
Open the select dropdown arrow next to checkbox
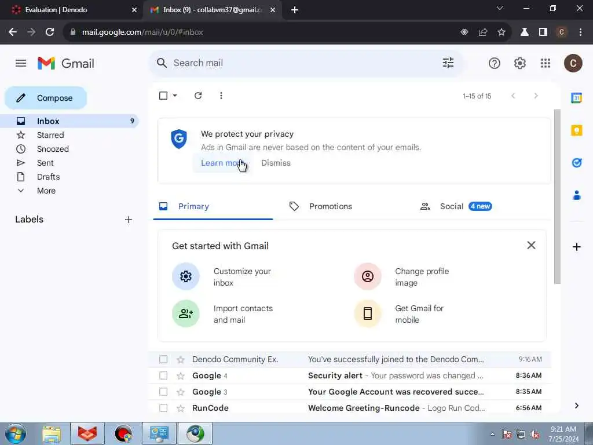coord(175,96)
